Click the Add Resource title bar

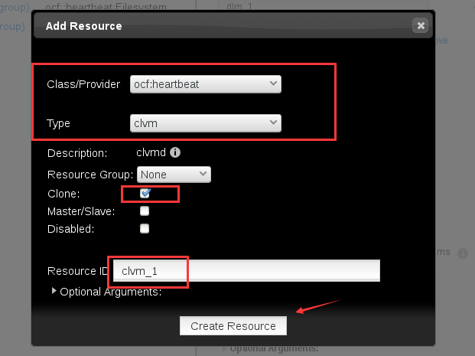click(x=233, y=26)
